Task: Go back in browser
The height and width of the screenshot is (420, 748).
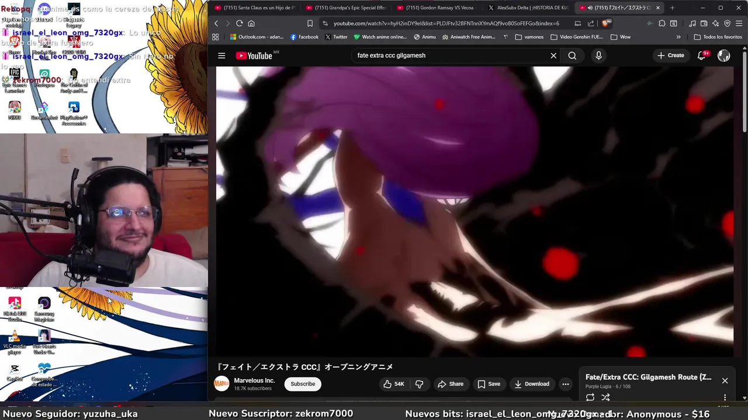Action: tap(216, 23)
